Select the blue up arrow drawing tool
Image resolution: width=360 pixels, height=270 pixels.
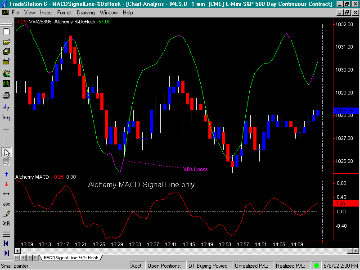6,174
